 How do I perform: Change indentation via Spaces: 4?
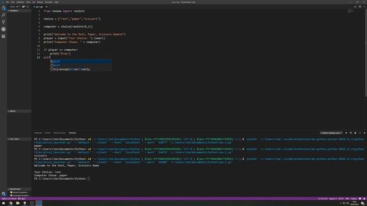333,199
